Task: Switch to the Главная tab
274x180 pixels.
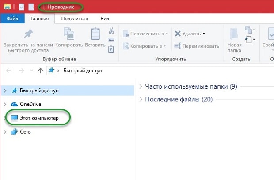Action: click(40, 19)
